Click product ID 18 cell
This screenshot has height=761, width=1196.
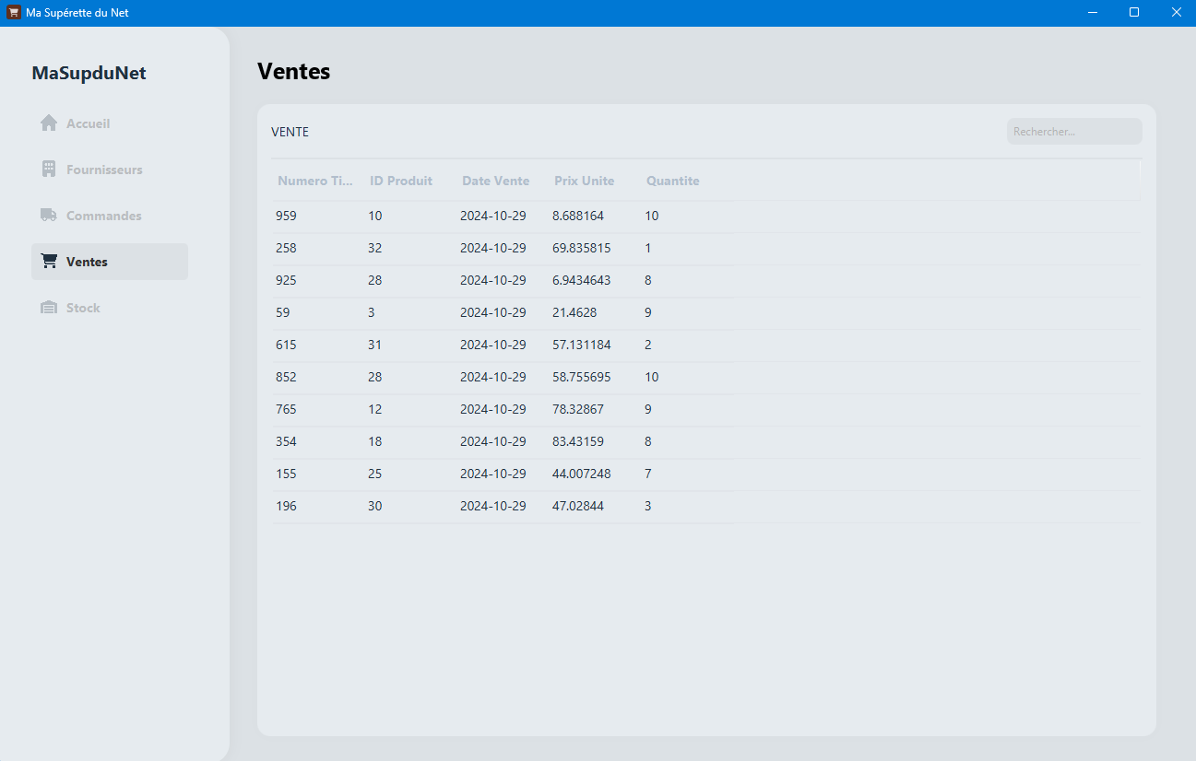(x=410, y=441)
